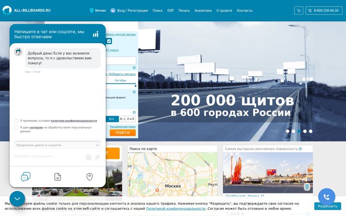Viewport: 346px width, 216px height.
Task: Click the ALL-BILLBOARDS.RU logo icon
Action: tap(7, 10)
